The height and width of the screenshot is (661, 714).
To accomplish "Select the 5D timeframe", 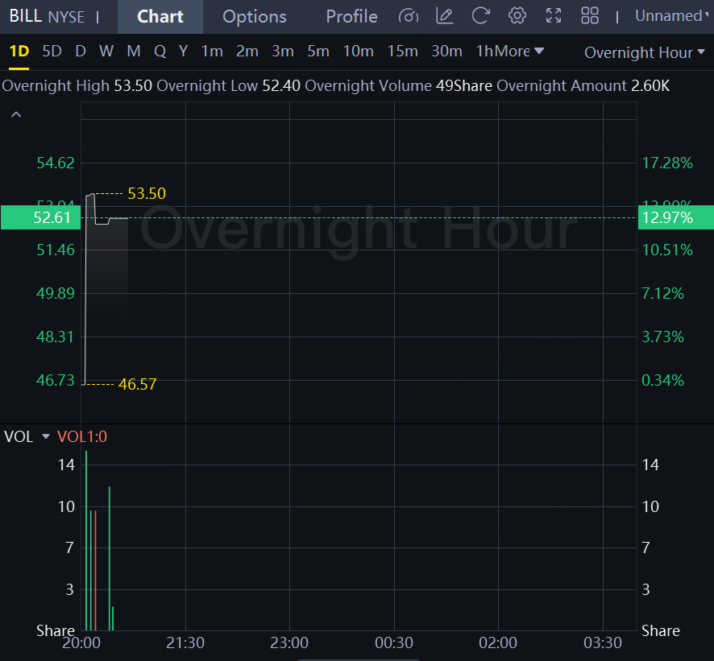I will click(x=52, y=52).
